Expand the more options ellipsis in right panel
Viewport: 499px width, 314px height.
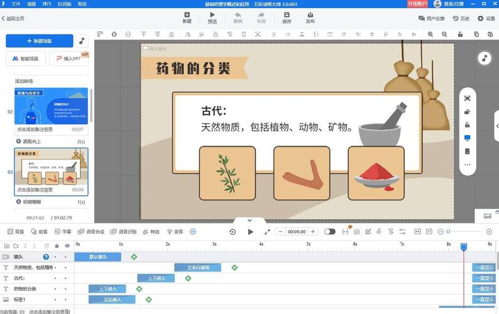(467, 165)
